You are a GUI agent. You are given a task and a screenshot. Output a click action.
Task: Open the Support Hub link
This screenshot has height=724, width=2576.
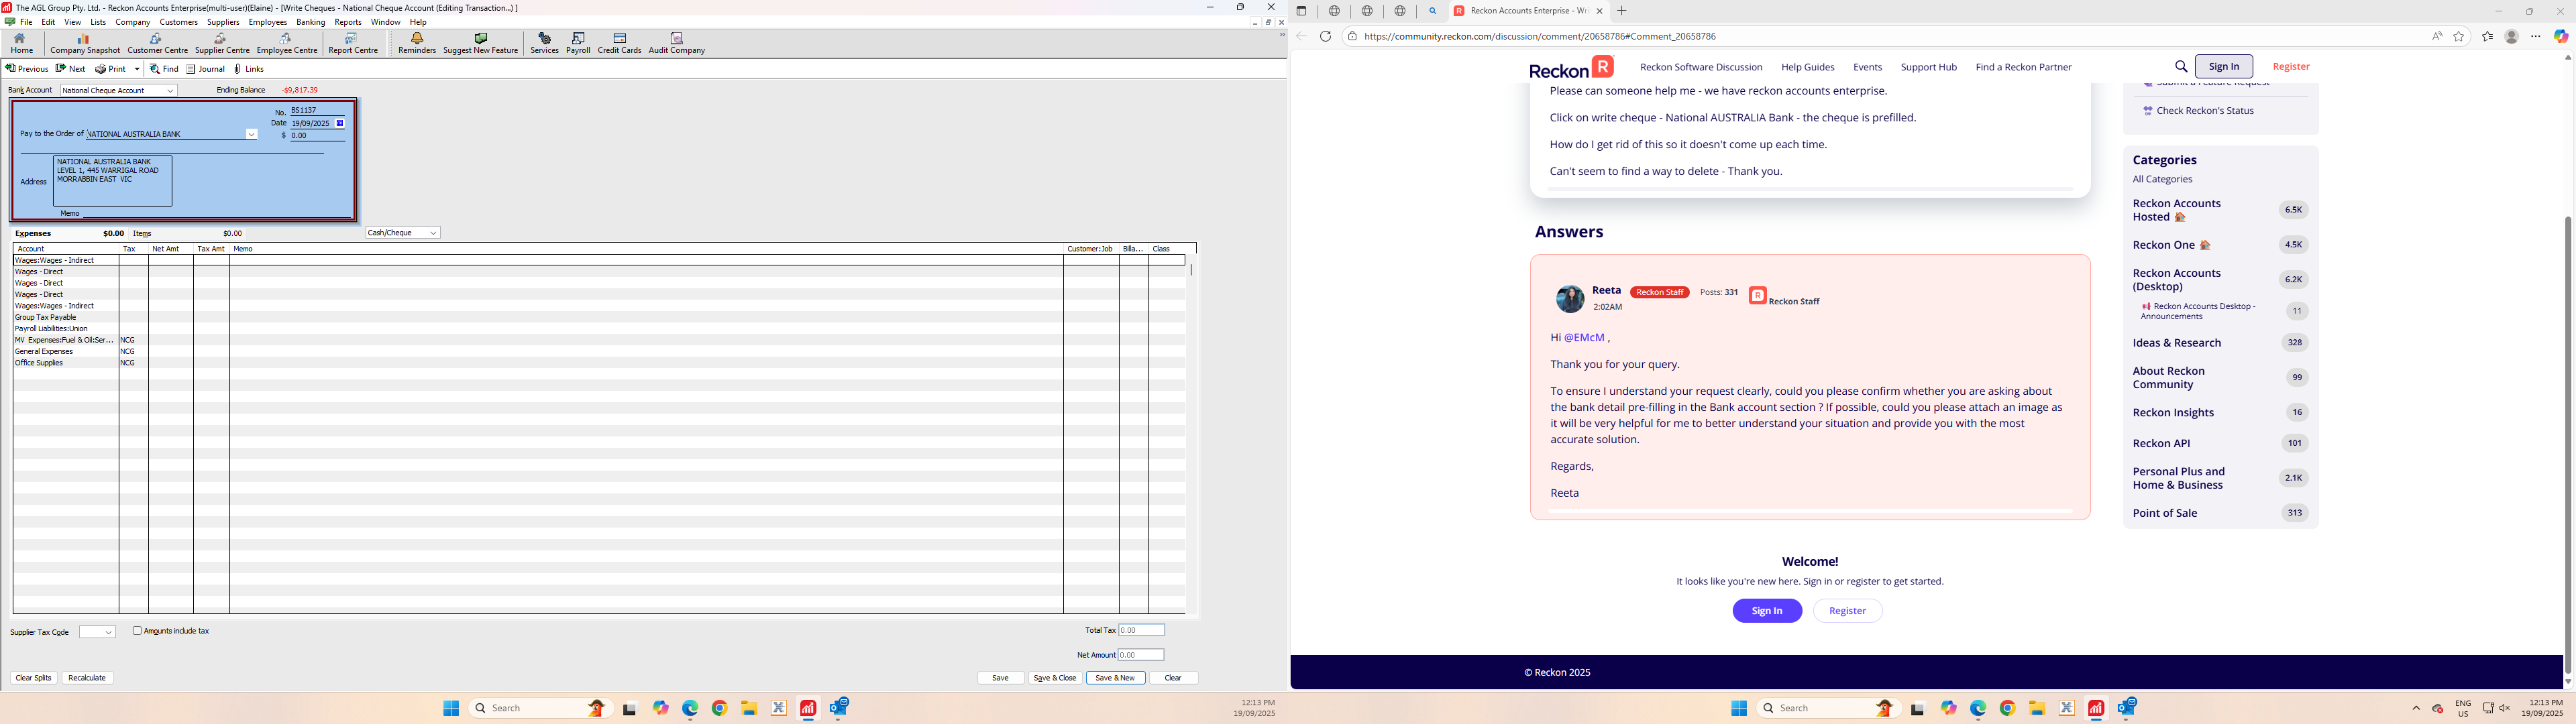tap(1928, 67)
